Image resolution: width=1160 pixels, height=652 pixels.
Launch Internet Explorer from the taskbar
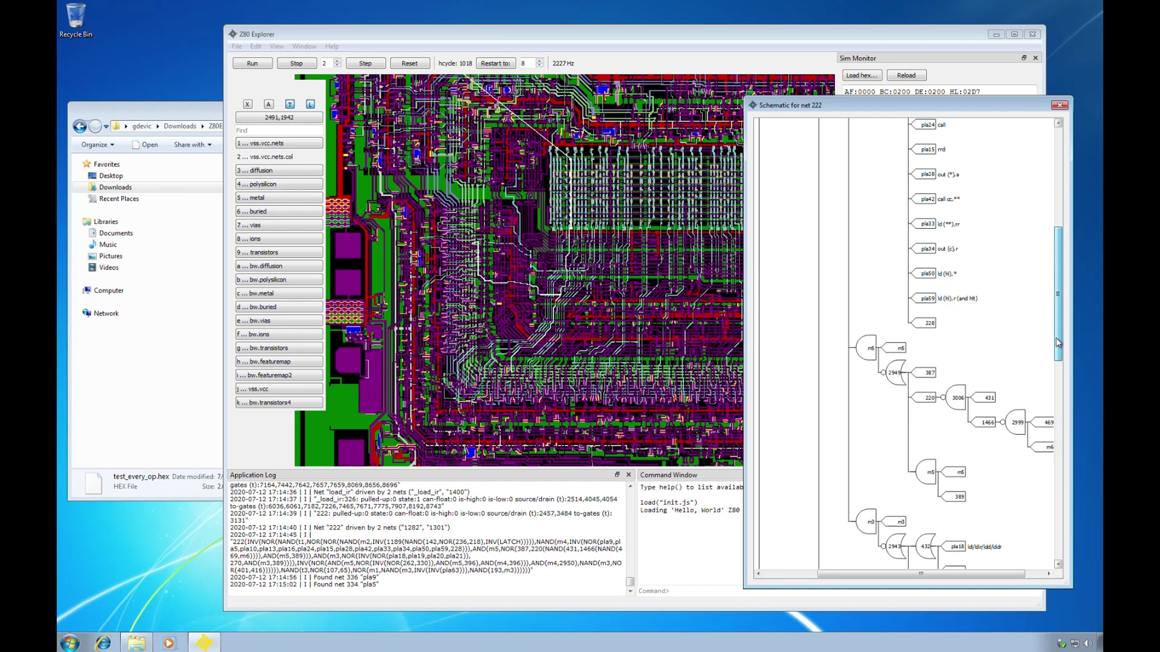[x=103, y=642]
